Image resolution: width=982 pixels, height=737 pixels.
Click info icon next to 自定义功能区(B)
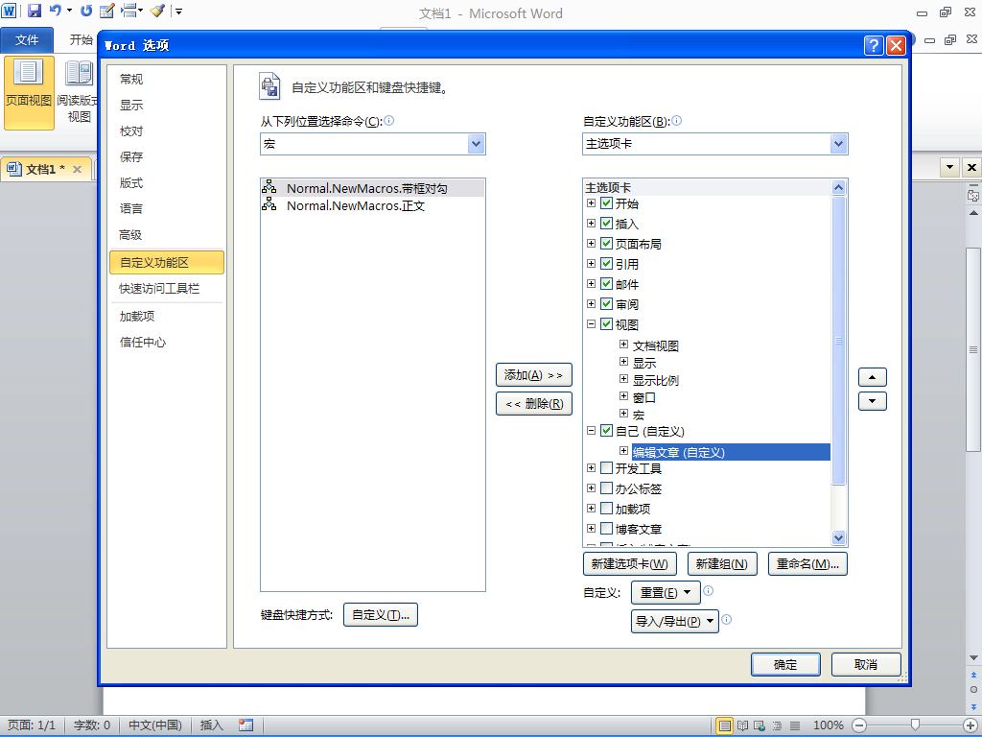point(676,120)
